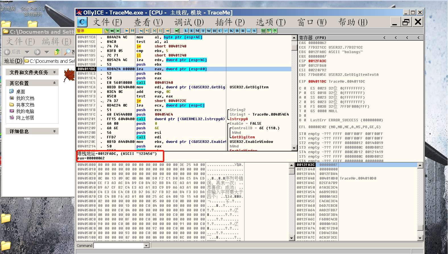Open the 插件(P) menu
Viewport: 448px width, 254px height.
point(230,22)
